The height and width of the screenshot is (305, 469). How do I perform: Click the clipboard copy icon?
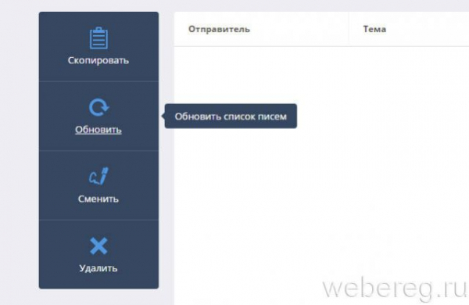click(x=98, y=38)
